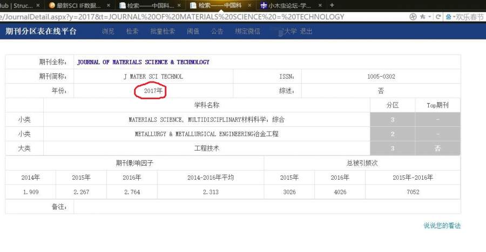Image resolution: width=486 pixels, height=252 pixels.
Task: Click the 2017年 year value
Action: click(153, 91)
